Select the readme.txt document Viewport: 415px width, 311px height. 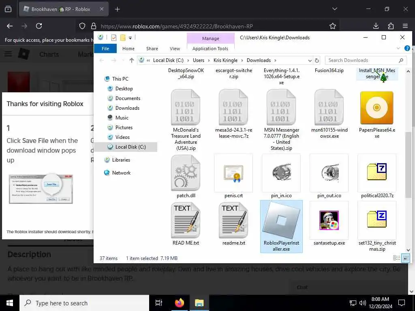point(233,224)
